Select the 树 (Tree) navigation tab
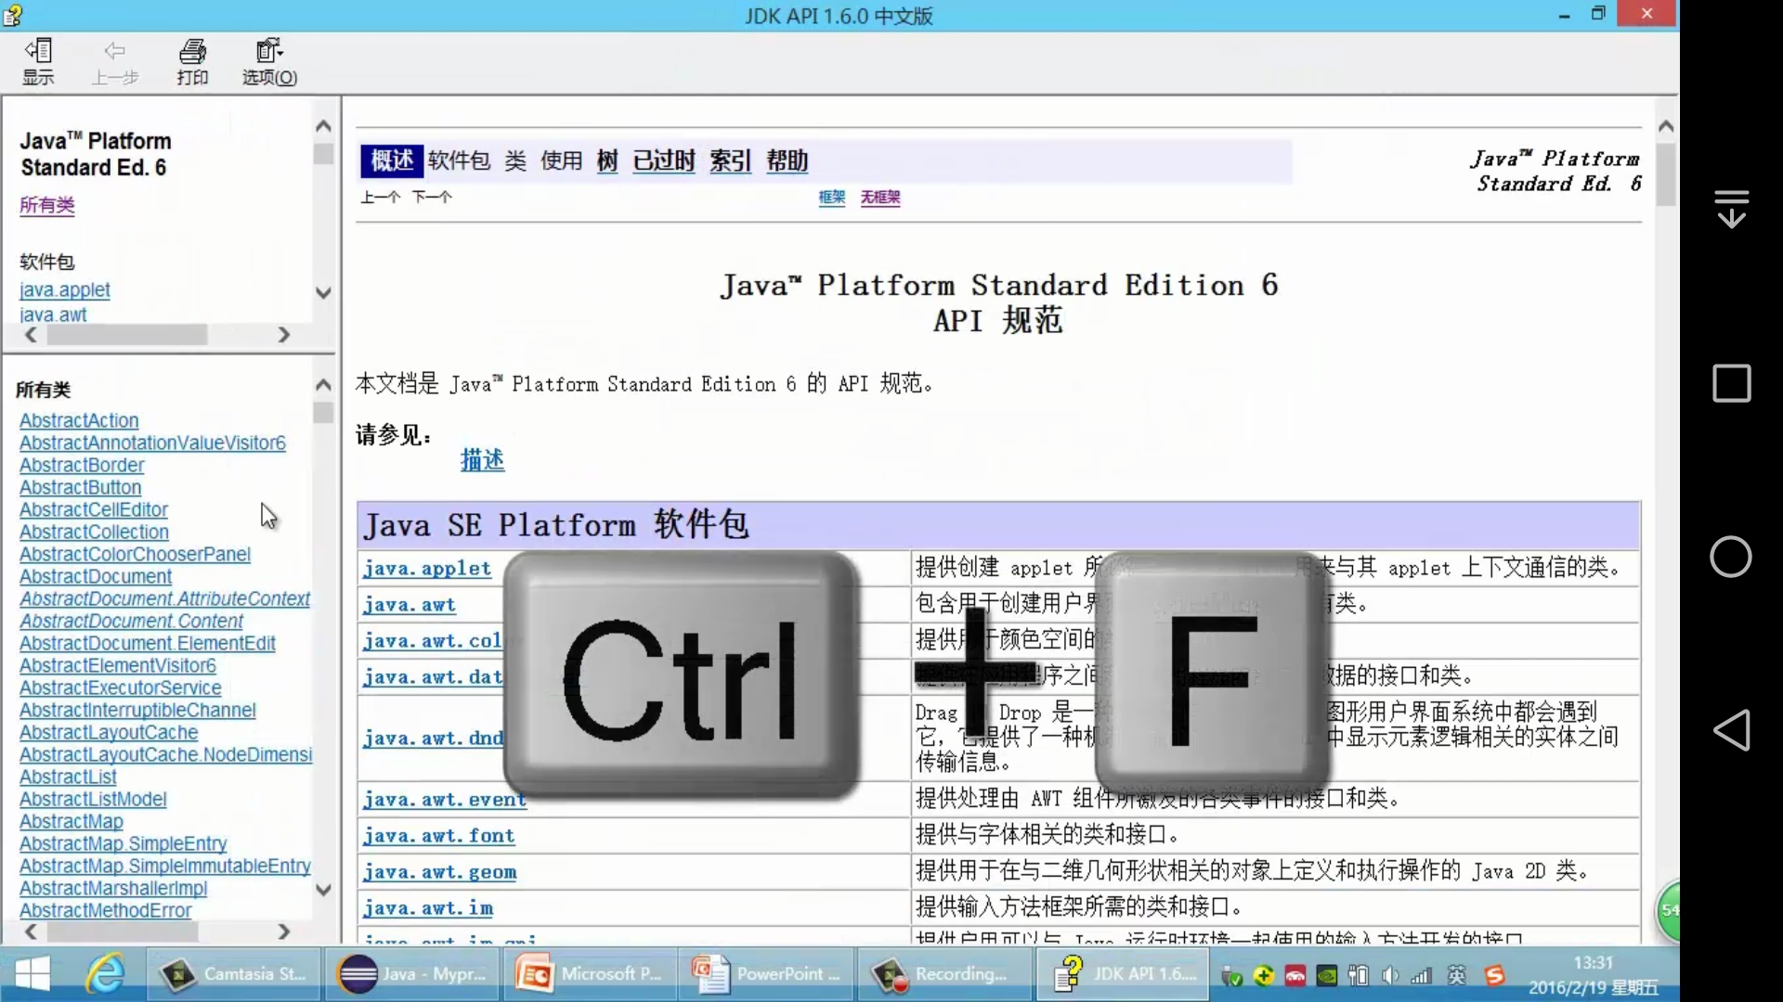The image size is (1783, 1002). [x=607, y=161]
